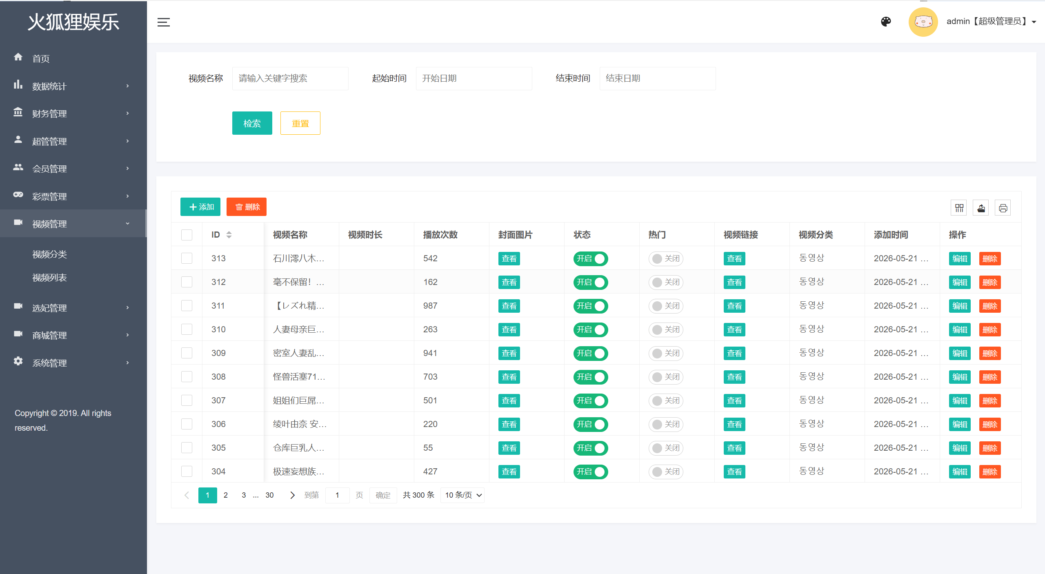This screenshot has width=1045, height=574.
Task: Click the orange 删除 button for ID 306
Action: pos(990,425)
